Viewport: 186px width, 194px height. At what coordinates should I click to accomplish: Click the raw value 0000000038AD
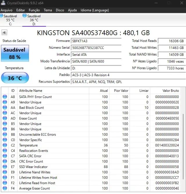pyautogui.click(x=167, y=172)
